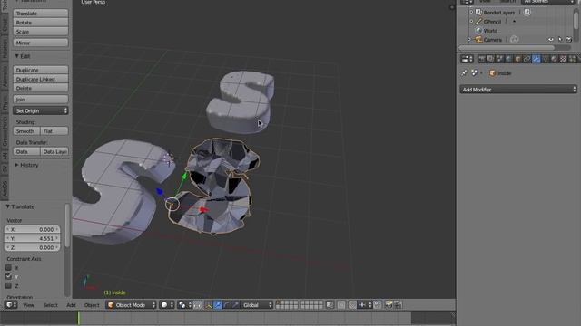The width and height of the screenshot is (581, 326).
Task: Open Render tab in Properties editor
Action: coord(482,59)
